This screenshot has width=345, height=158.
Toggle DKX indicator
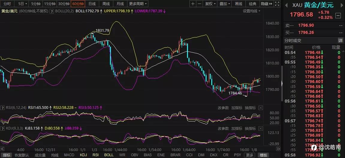coord(214,155)
